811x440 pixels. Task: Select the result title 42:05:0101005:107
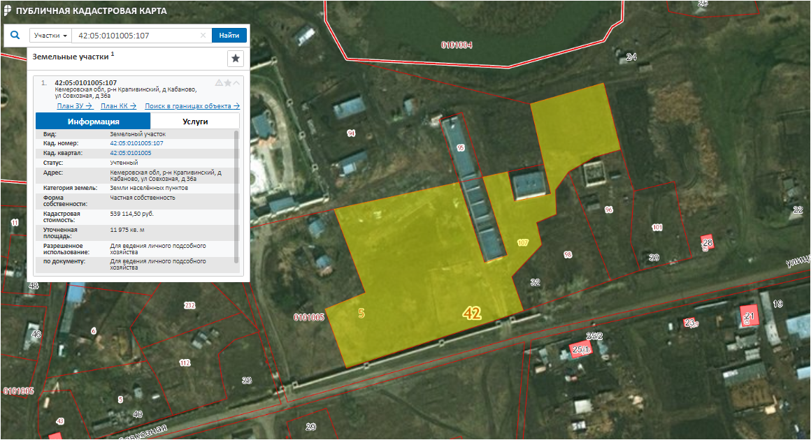pyautogui.click(x=85, y=83)
